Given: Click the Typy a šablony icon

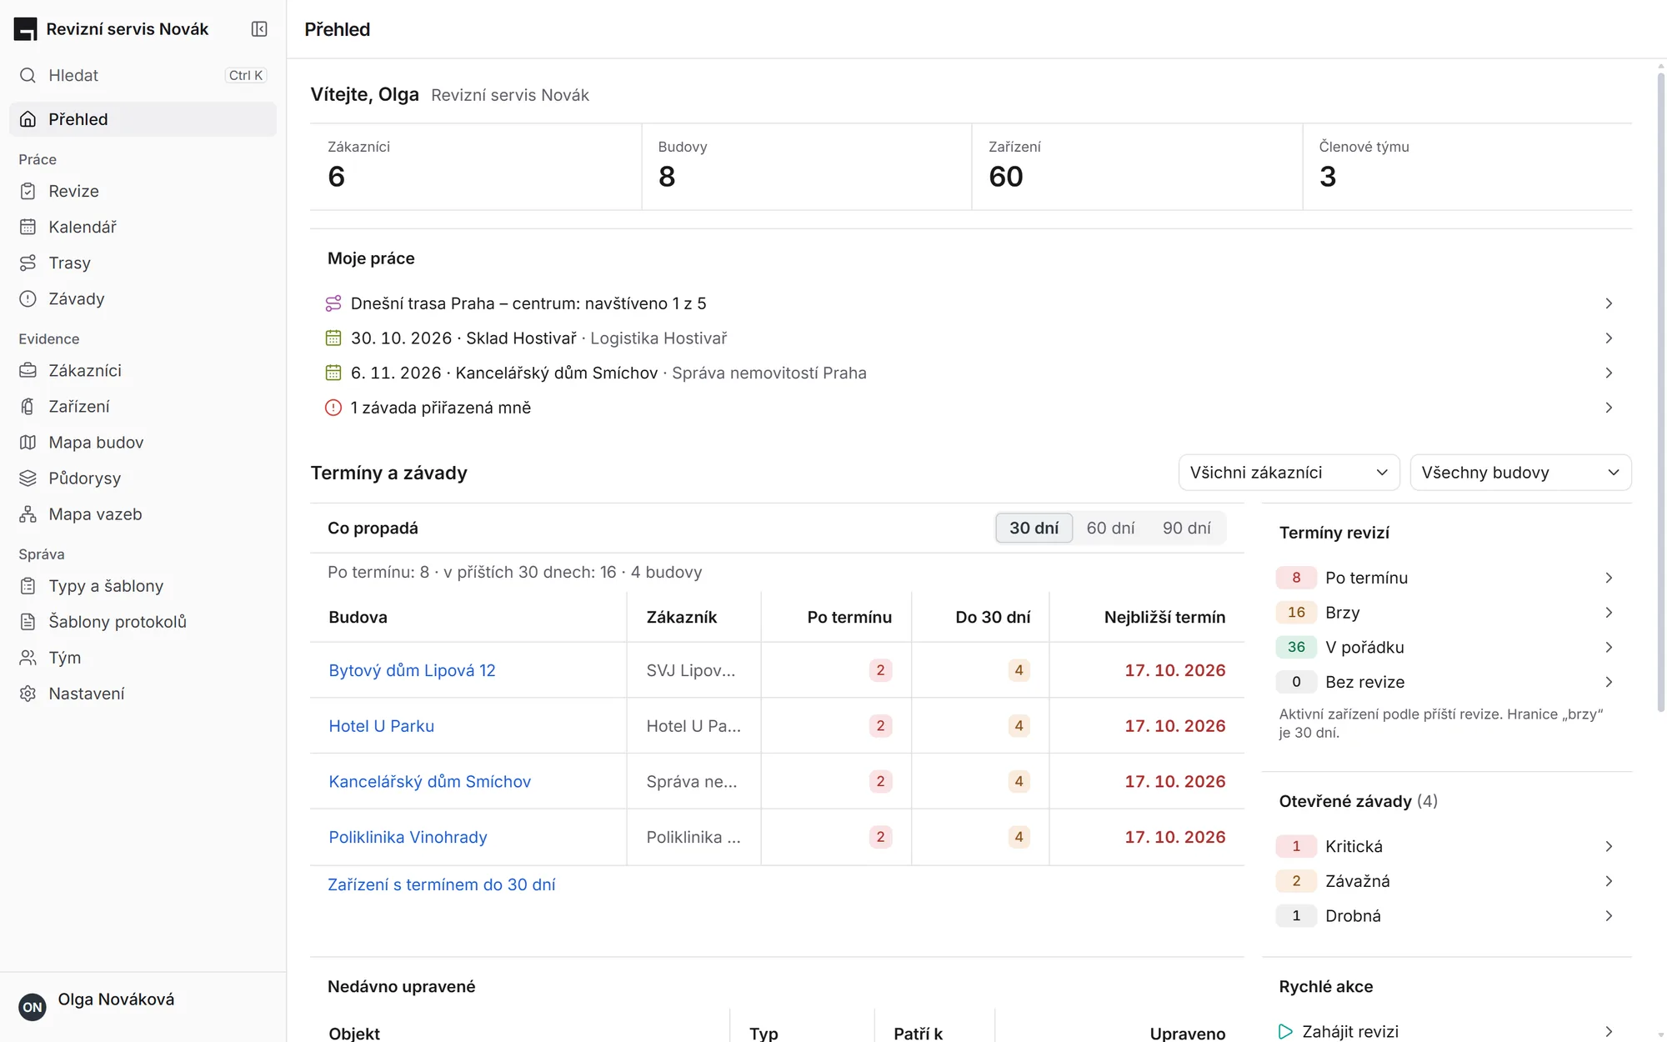Looking at the screenshot, I should (28, 585).
